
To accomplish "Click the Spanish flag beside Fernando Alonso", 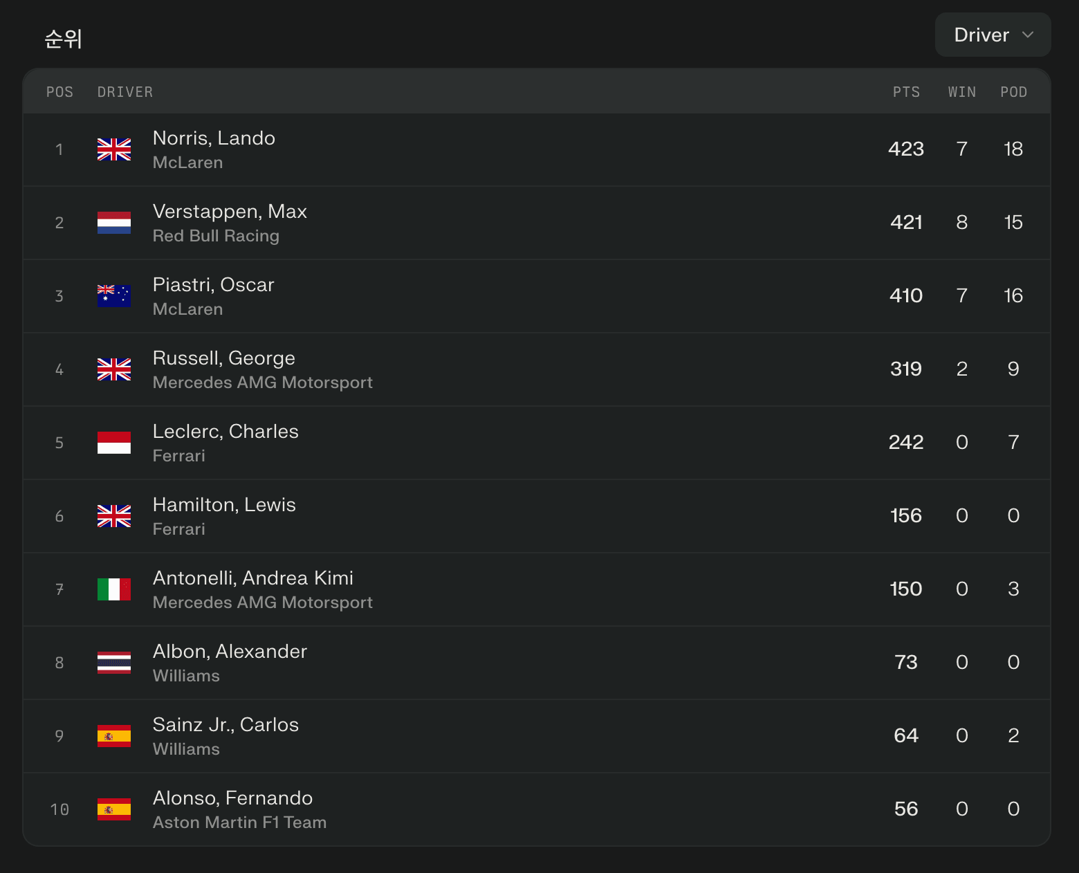I will pos(114,809).
